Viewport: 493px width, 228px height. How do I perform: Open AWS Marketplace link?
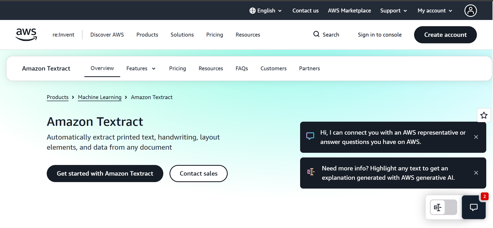(349, 11)
